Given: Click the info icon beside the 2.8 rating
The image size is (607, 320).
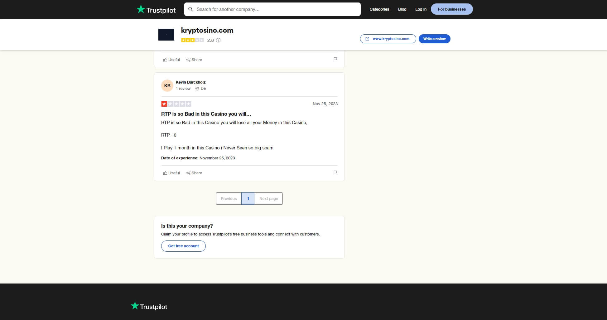Looking at the screenshot, I should [x=218, y=40].
